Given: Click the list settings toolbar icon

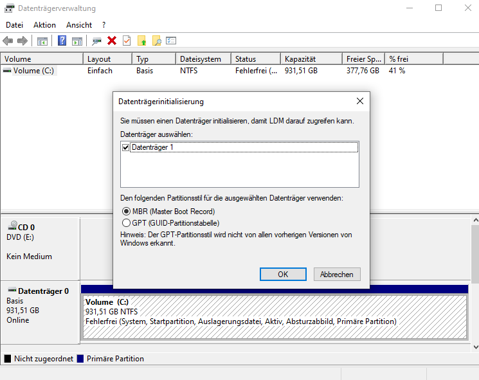Looking at the screenshot, I should coord(171,41).
